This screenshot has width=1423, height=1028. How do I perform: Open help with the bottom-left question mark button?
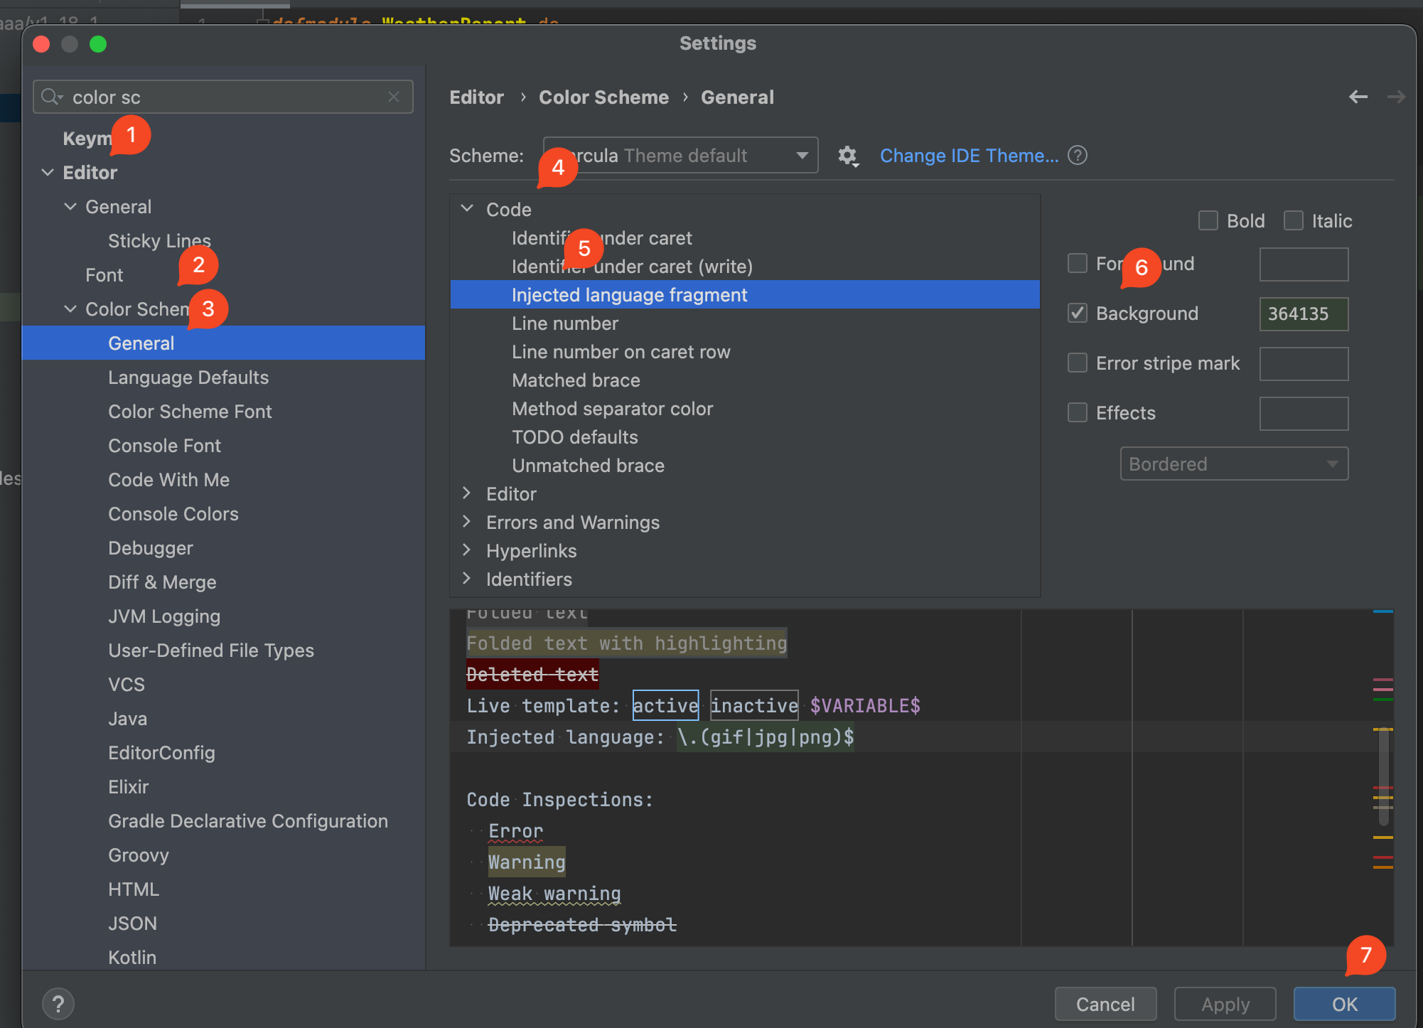pyautogui.click(x=58, y=1004)
